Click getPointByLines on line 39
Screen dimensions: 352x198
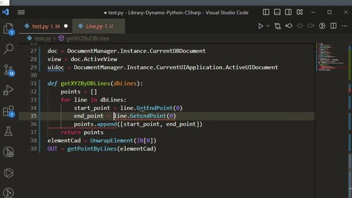pyautogui.click(x=92, y=148)
